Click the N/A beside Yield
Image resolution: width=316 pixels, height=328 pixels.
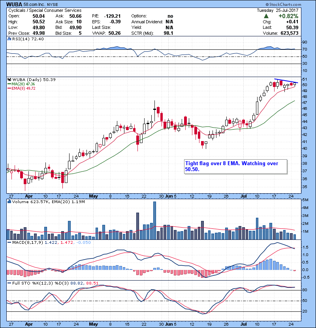point(169,27)
